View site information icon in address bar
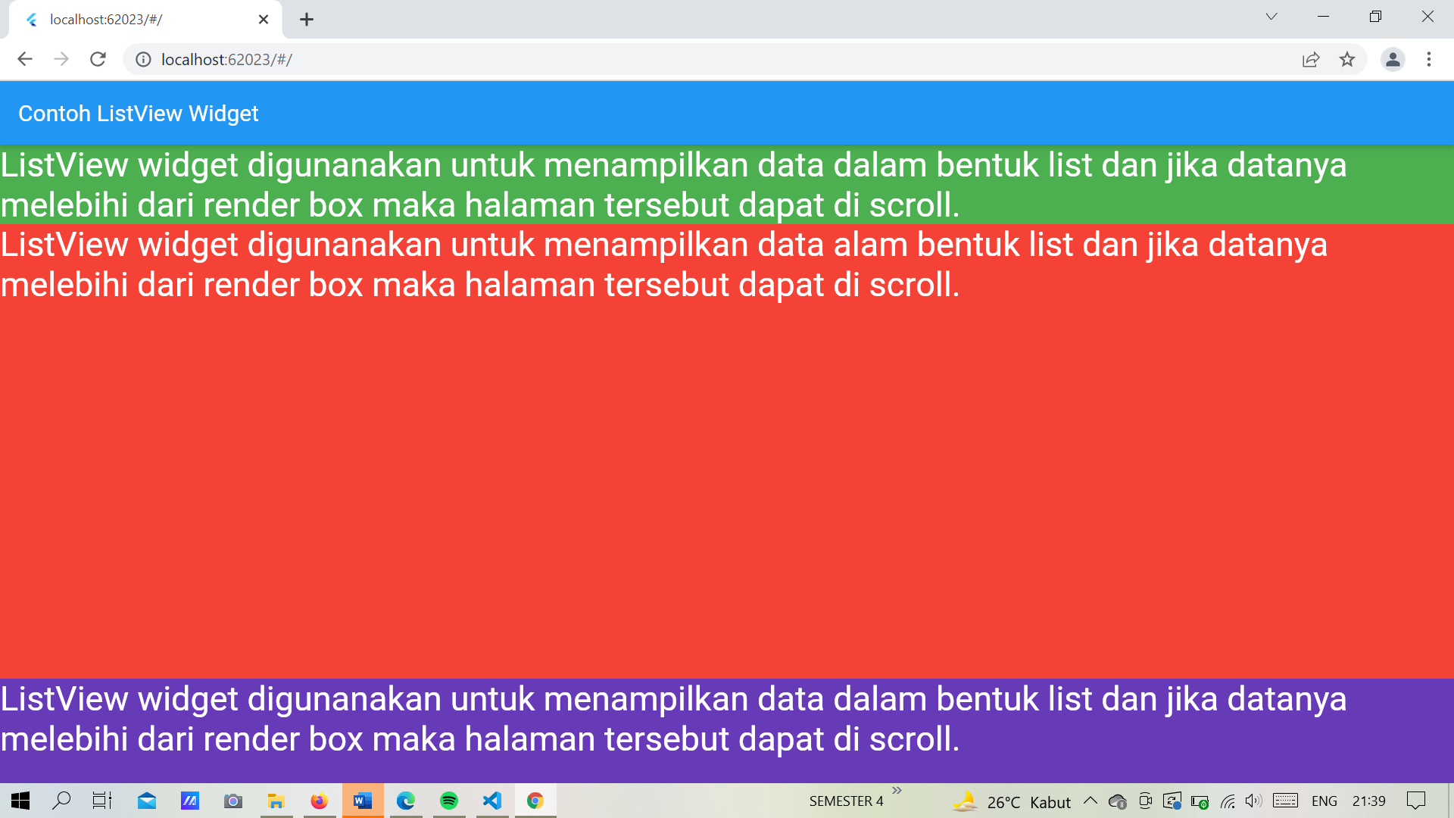 (143, 59)
